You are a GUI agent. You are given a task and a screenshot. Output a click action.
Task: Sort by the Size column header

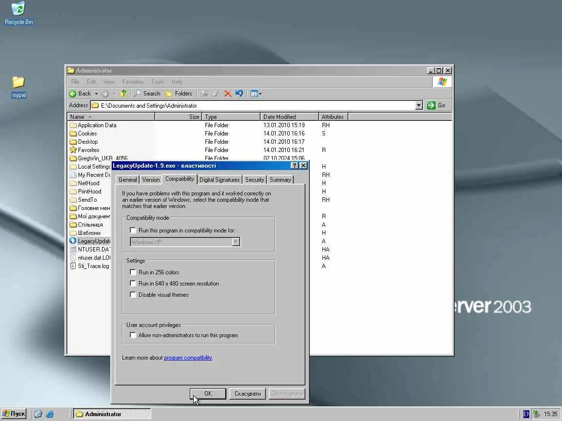click(x=179, y=117)
